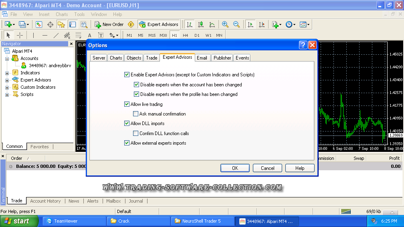Viewport: 404px width, 227px height.
Task: Tick Confirm DLL function calls checkbox
Action: 136,133
